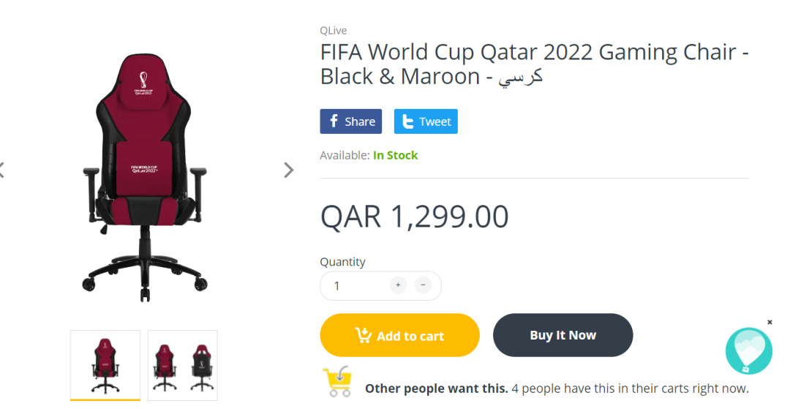Select the second thumbnail showing two chairs
The image size is (790, 420).
click(182, 364)
